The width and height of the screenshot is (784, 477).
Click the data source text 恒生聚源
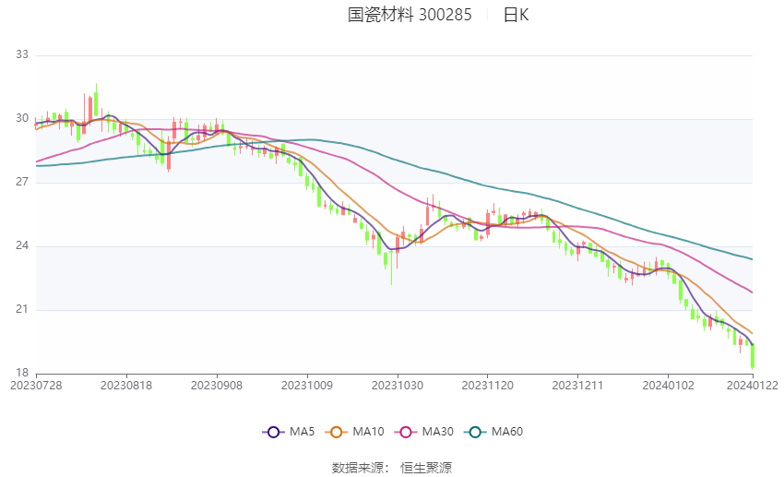tap(426, 468)
